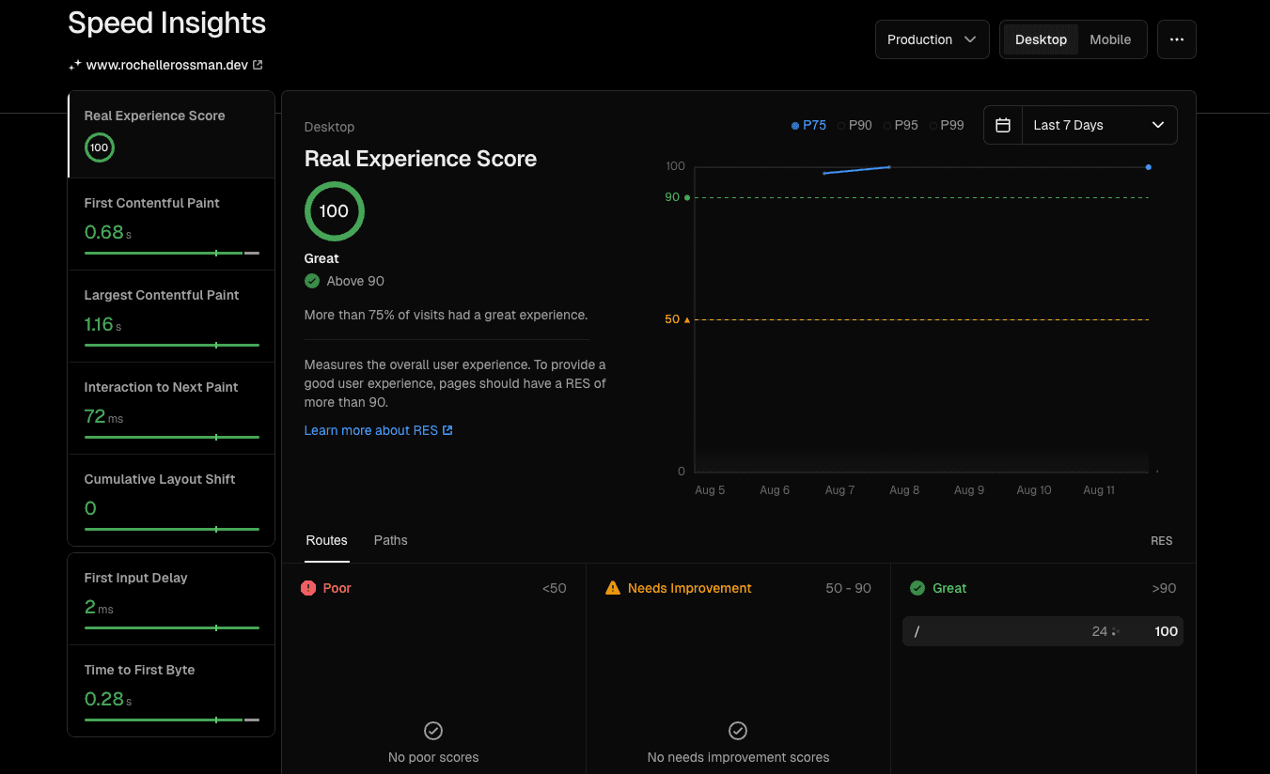Image resolution: width=1270 pixels, height=774 pixels.
Task: Click the 0.28 s Time to First Byte value
Action: coord(108,698)
